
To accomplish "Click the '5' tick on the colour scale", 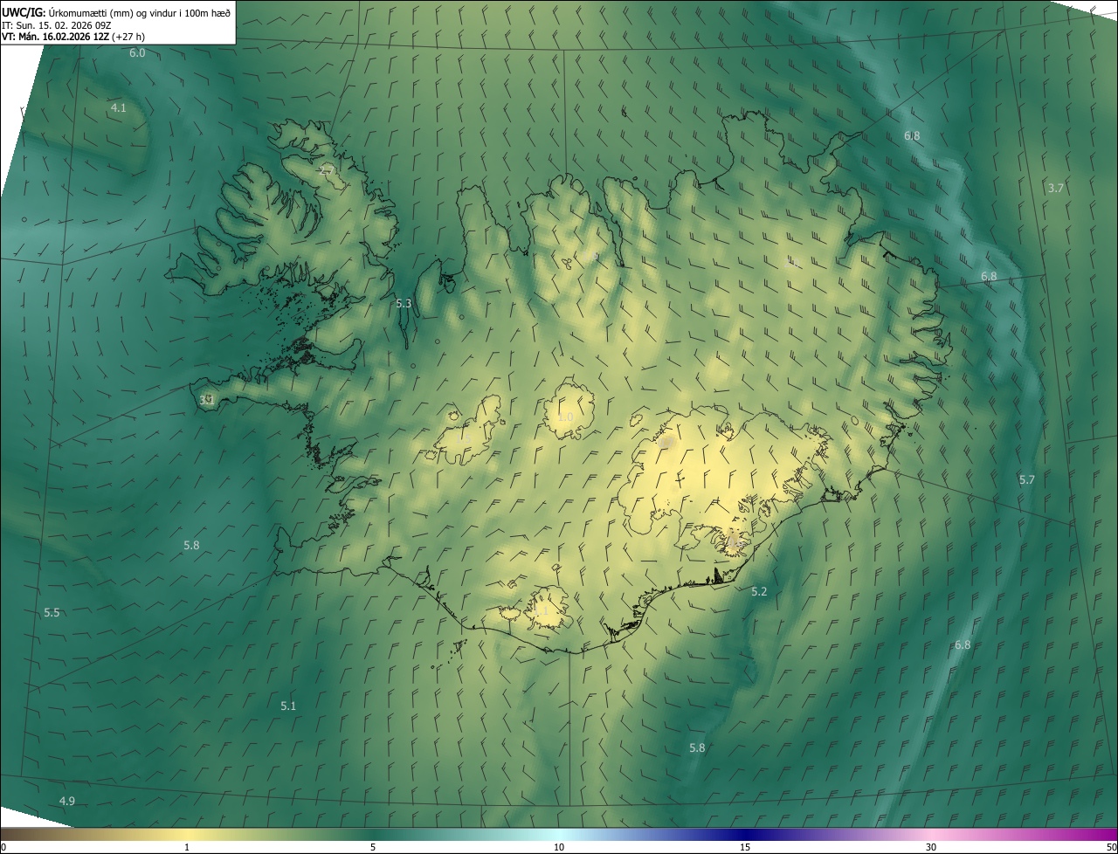I will click(373, 848).
